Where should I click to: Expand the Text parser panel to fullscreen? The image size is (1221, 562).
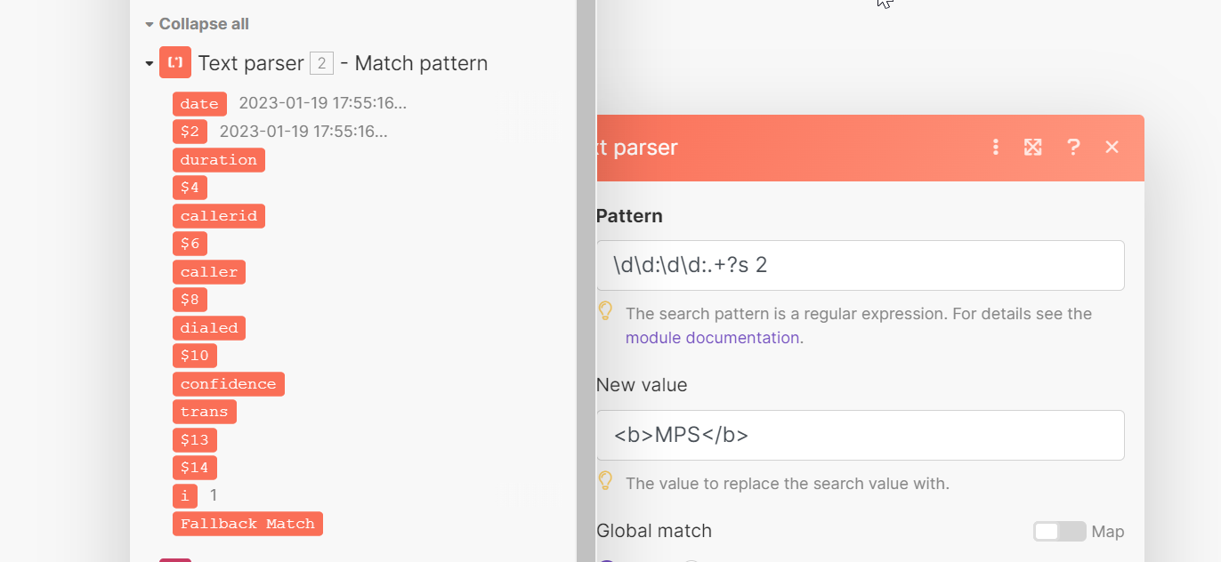point(1032,148)
